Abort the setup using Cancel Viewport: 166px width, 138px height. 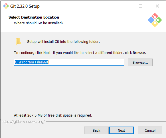[x=150, y=130]
